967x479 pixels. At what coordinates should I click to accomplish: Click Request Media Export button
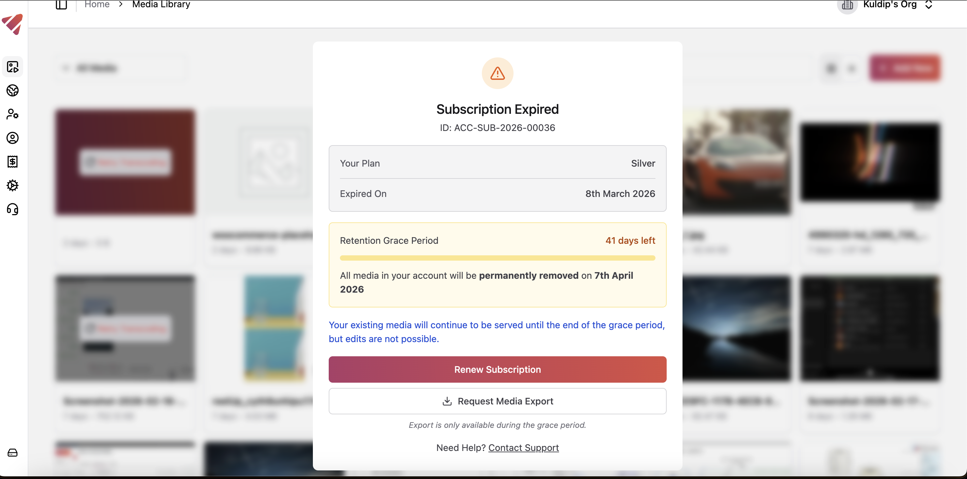497,401
